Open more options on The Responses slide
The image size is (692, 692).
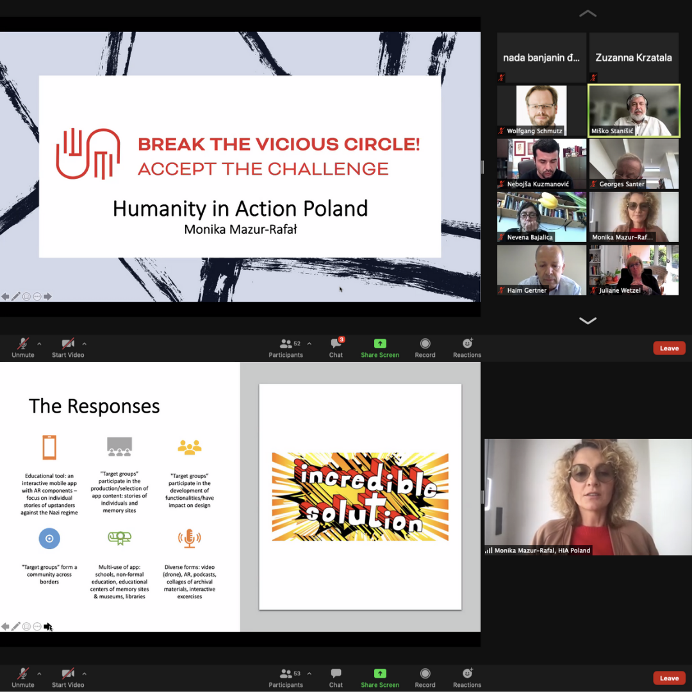pyautogui.click(x=37, y=626)
